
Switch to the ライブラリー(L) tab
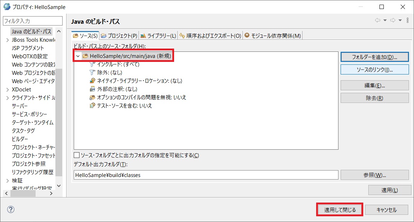tap(158, 36)
